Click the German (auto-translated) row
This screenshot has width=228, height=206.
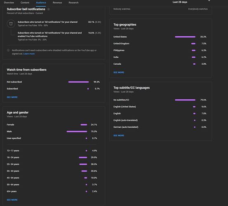tap(160, 127)
